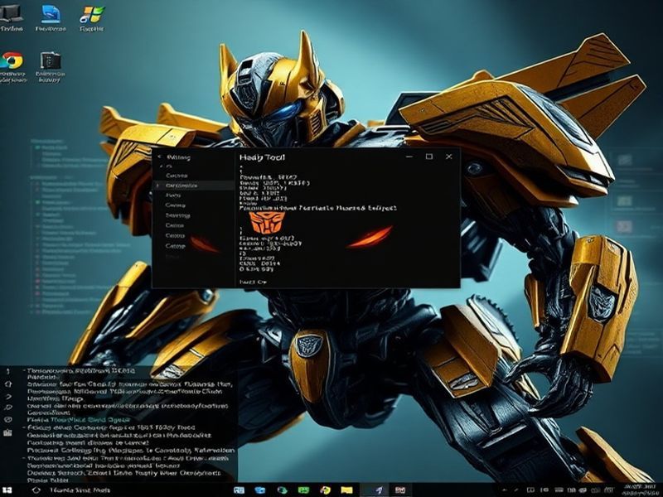The width and height of the screenshot is (663, 497).
Task: Launch Chrome from the desktop shortcut
Action: 12,67
